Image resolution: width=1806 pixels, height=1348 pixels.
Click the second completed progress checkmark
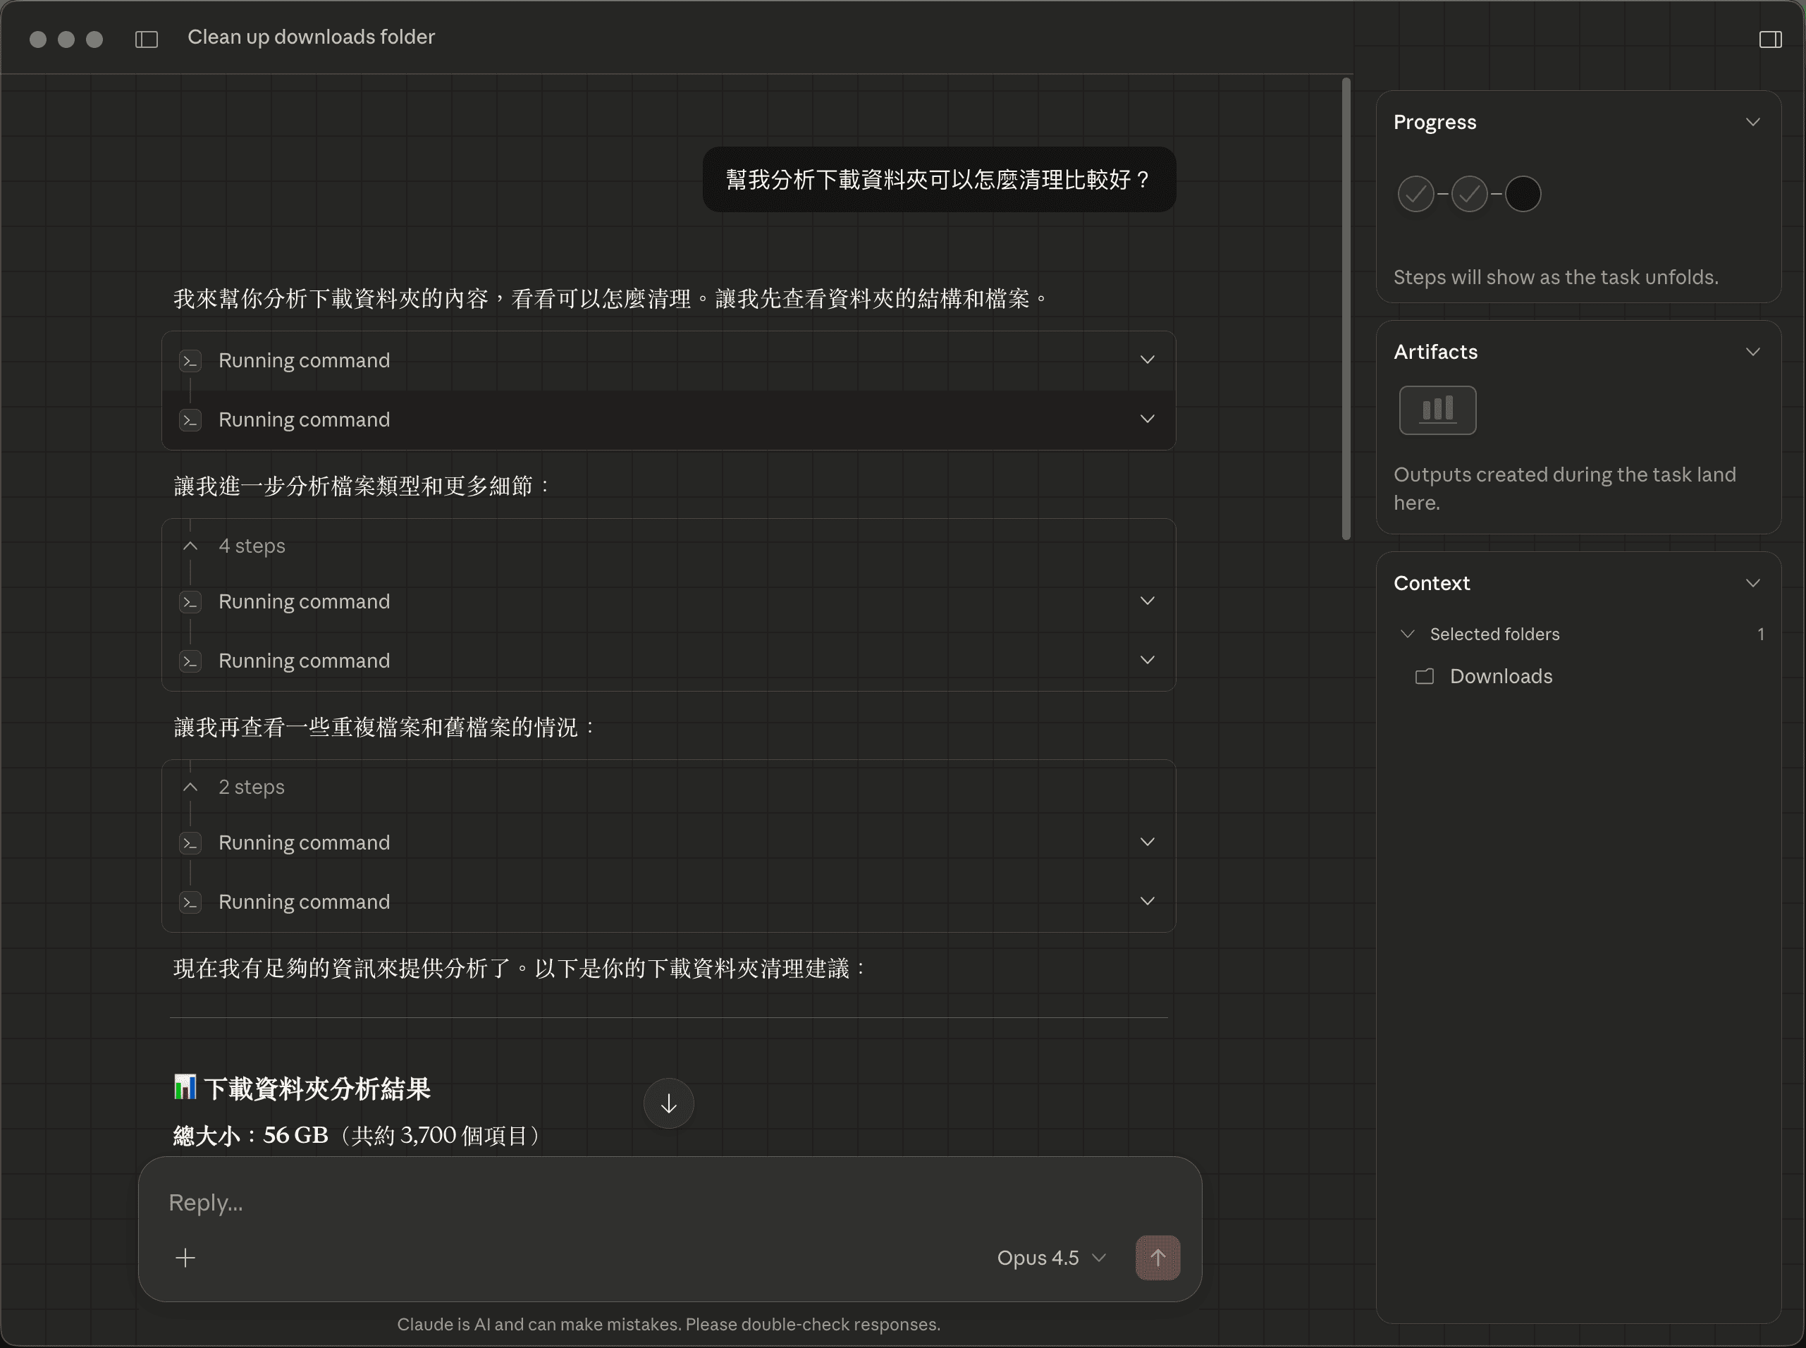pyautogui.click(x=1468, y=194)
